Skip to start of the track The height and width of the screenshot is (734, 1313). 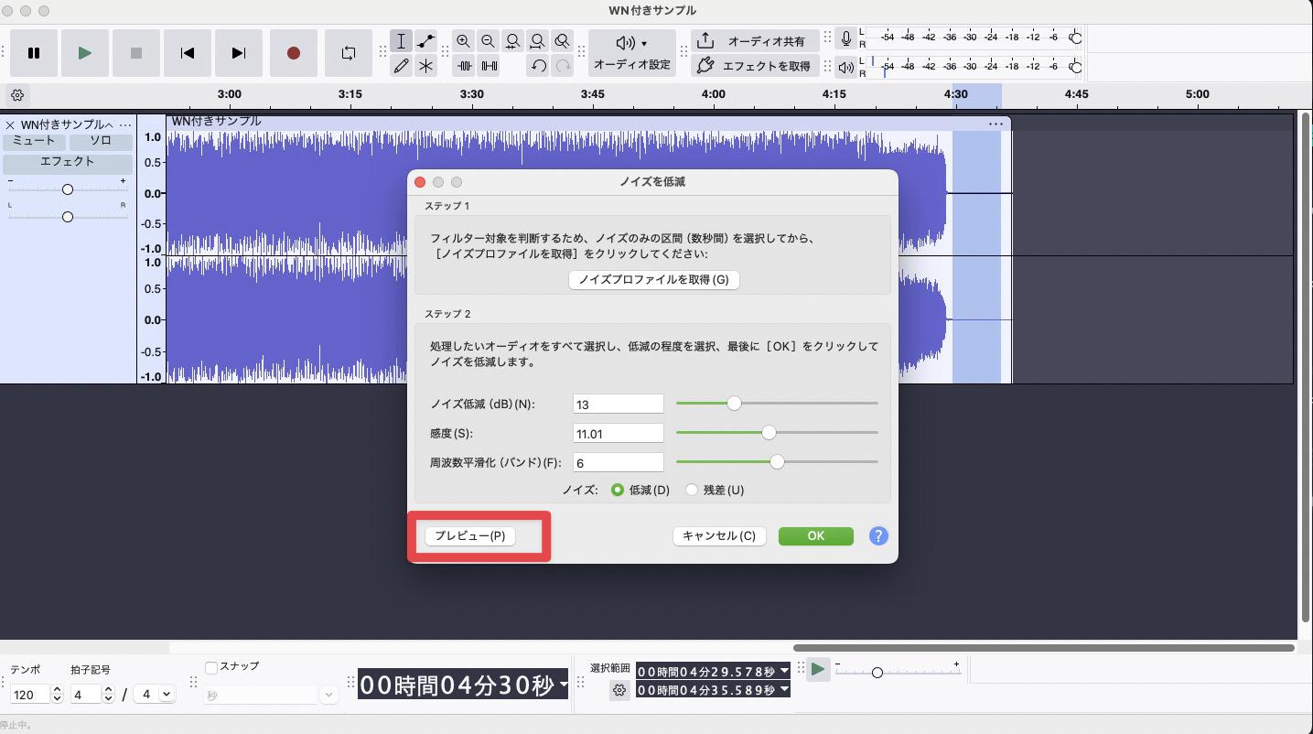tap(188, 53)
